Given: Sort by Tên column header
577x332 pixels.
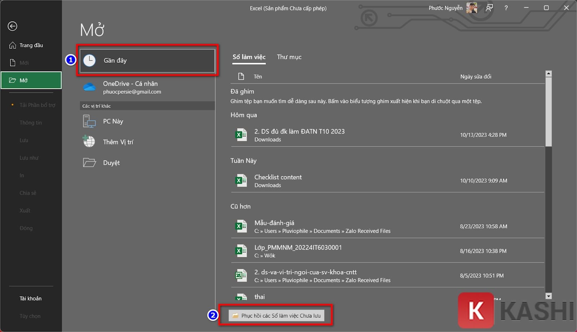Looking at the screenshot, I should click(x=258, y=76).
